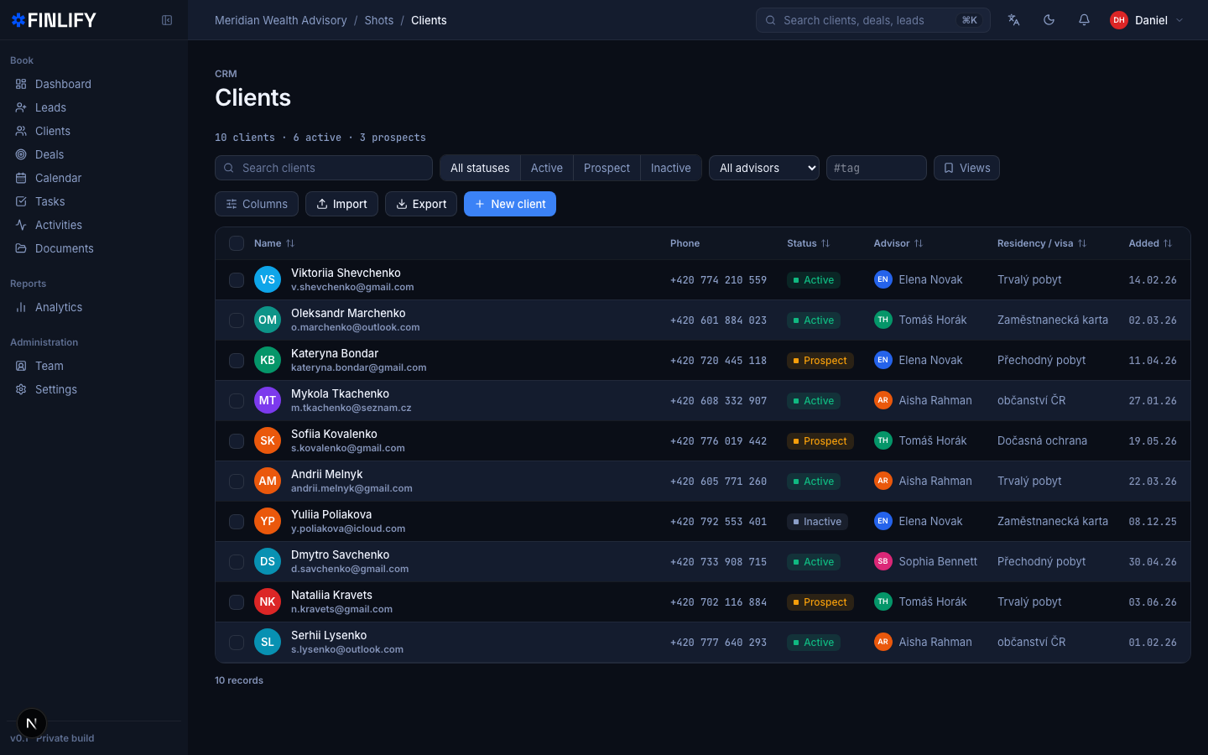Check the box for Viktoriia Shevchenko
1208x755 pixels.
tap(237, 279)
